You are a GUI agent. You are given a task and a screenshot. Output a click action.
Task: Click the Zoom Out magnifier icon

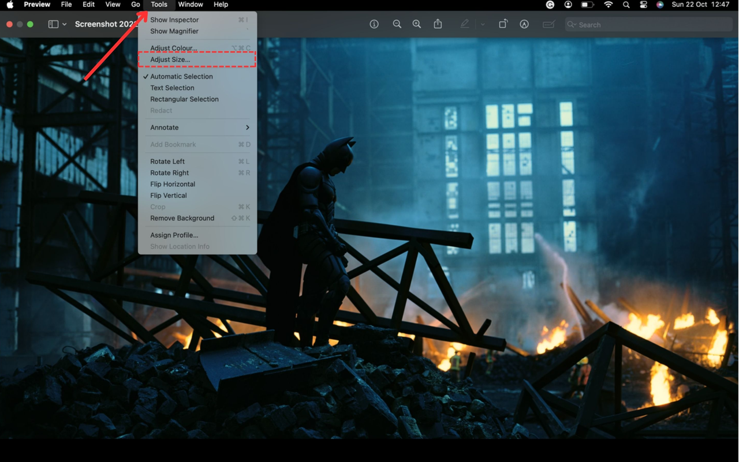pos(396,24)
